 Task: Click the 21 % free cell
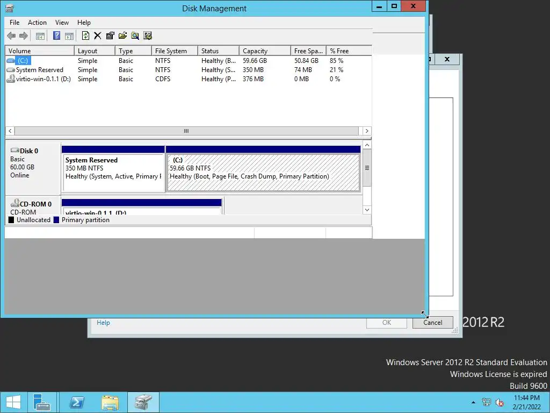336,70
